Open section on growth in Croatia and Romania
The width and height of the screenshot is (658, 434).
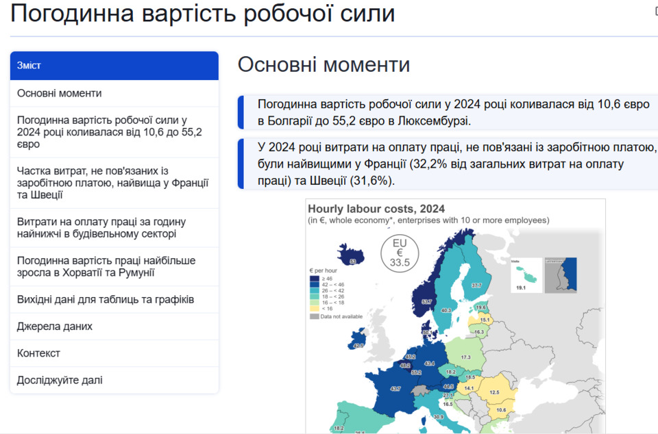pos(106,266)
